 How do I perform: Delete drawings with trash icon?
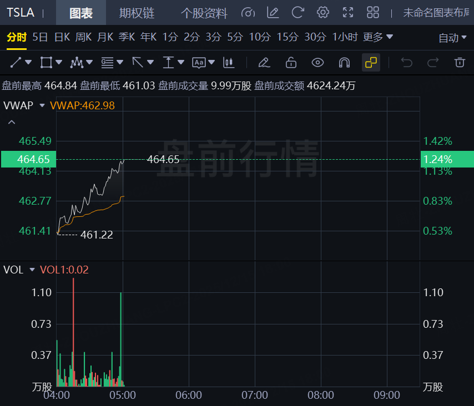point(460,63)
